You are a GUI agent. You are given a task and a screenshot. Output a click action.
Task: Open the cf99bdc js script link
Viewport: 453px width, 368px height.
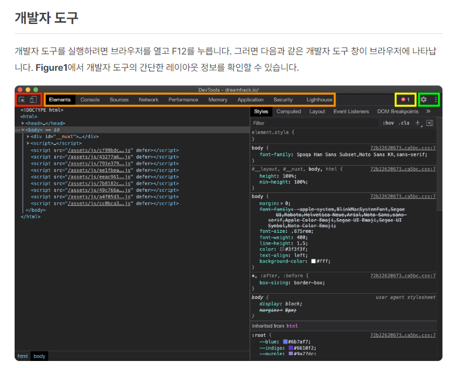pos(99,150)
